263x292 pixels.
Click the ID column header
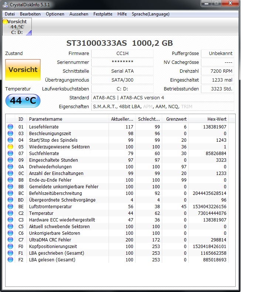tap(21, 119)
